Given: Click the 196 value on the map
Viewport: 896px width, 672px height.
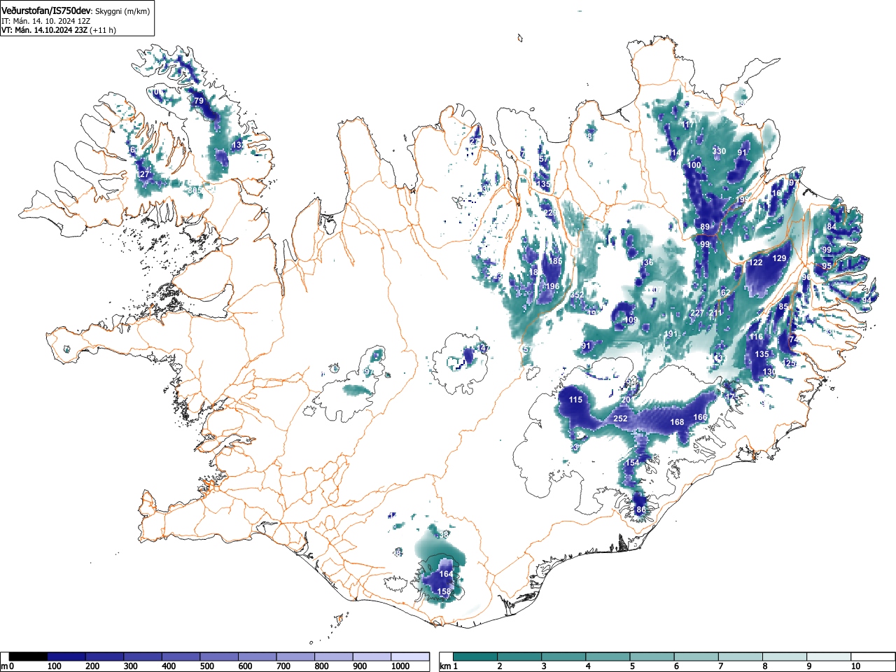Looking at the screenshot, I should [552, 286].
